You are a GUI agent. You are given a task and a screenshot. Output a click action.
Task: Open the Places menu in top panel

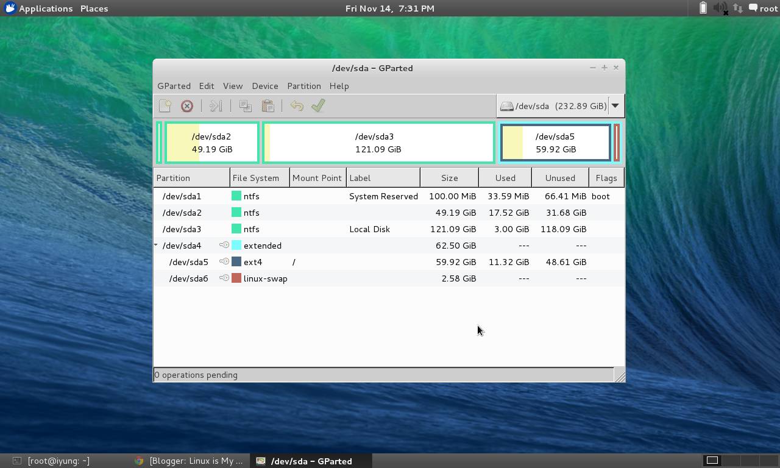pyautogui.click(x=94, y=9)
